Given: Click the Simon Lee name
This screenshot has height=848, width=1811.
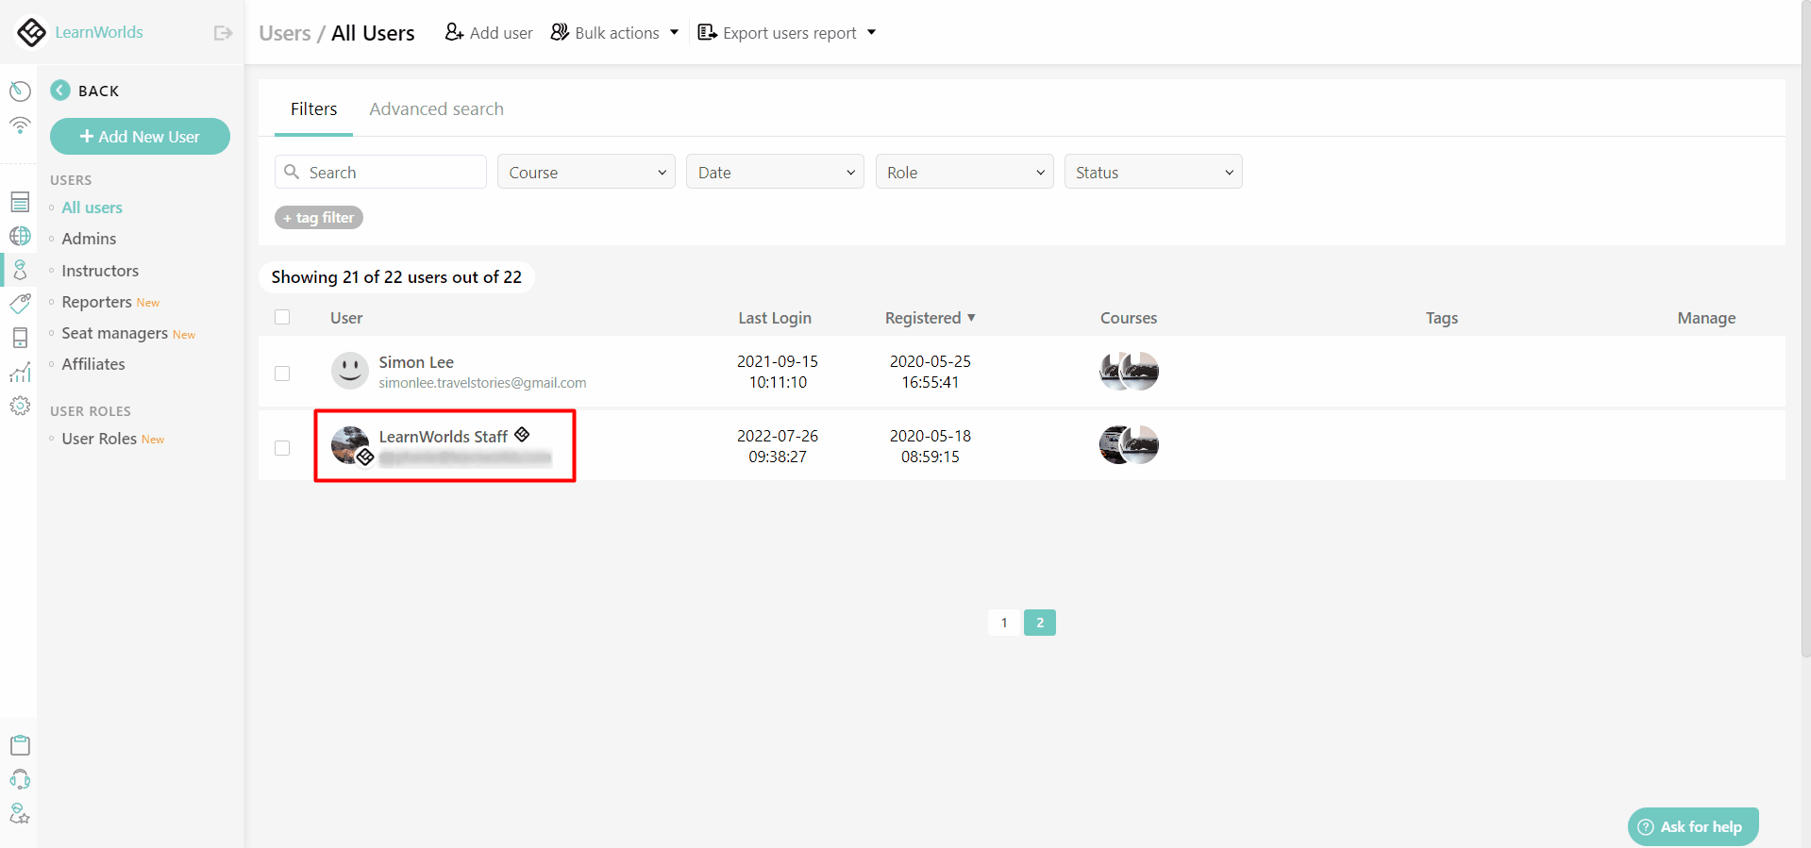Looking at the screenshot, I should click(416, 362).
